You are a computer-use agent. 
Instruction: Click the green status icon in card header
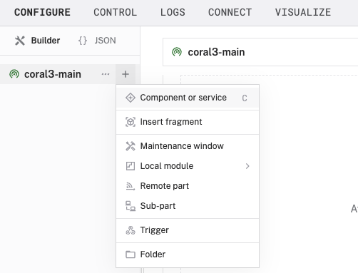177,52
